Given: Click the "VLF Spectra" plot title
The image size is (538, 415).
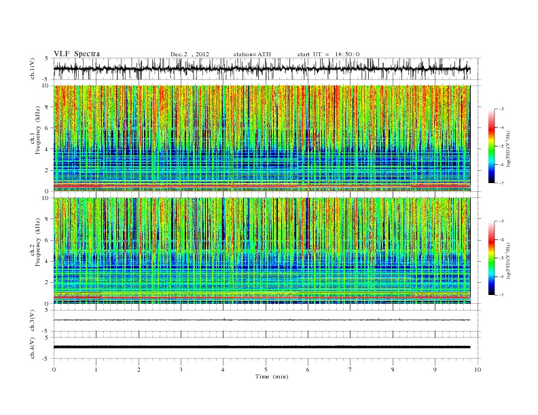Looking at the screenshot, I should coord(77,54).
